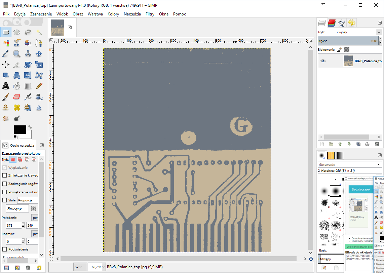
Task: Close the image tab thumbnail
Action: click(x=70, y=27)
